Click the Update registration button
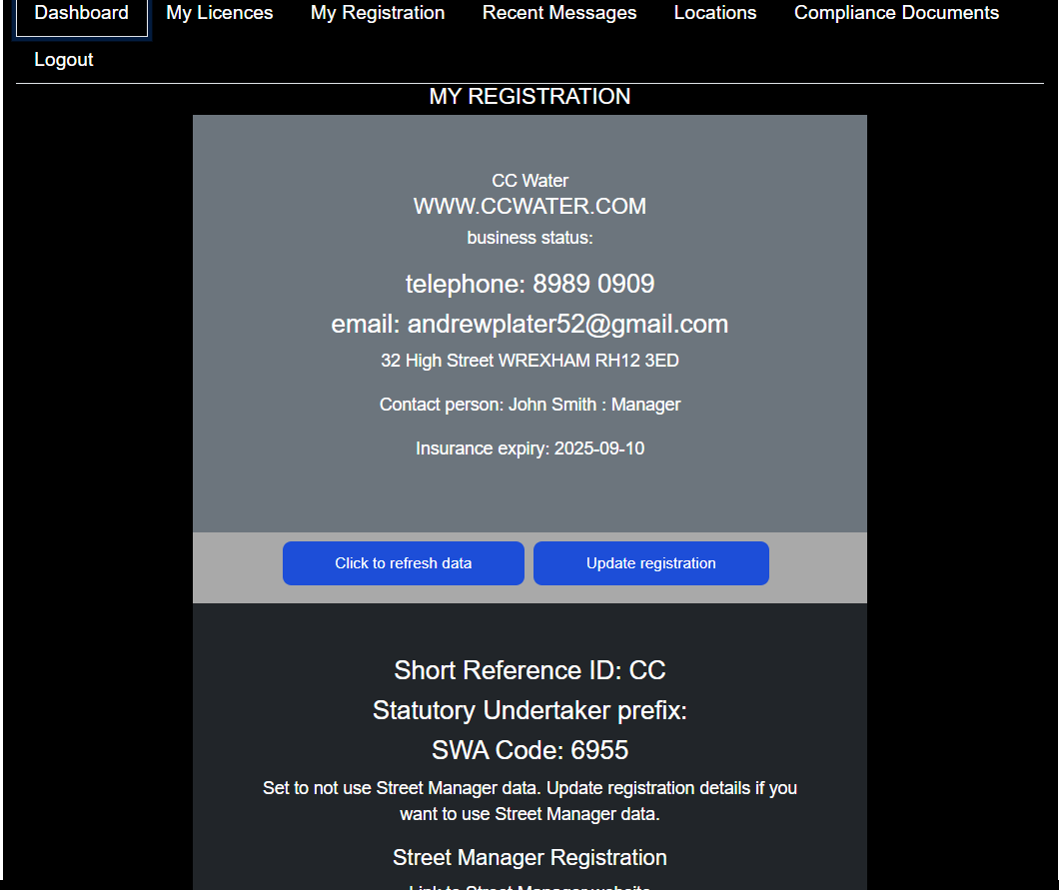 tap(650, 562)
